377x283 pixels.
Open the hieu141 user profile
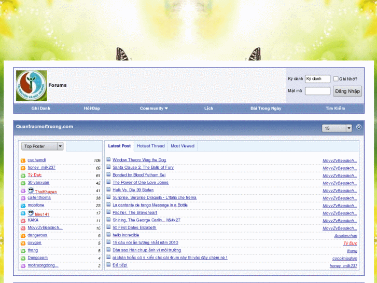pos(42,214)
